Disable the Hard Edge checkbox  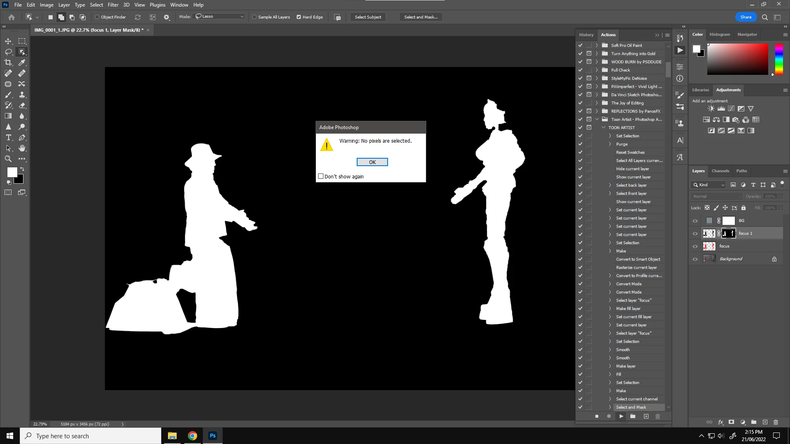click(x=299, y=17)
